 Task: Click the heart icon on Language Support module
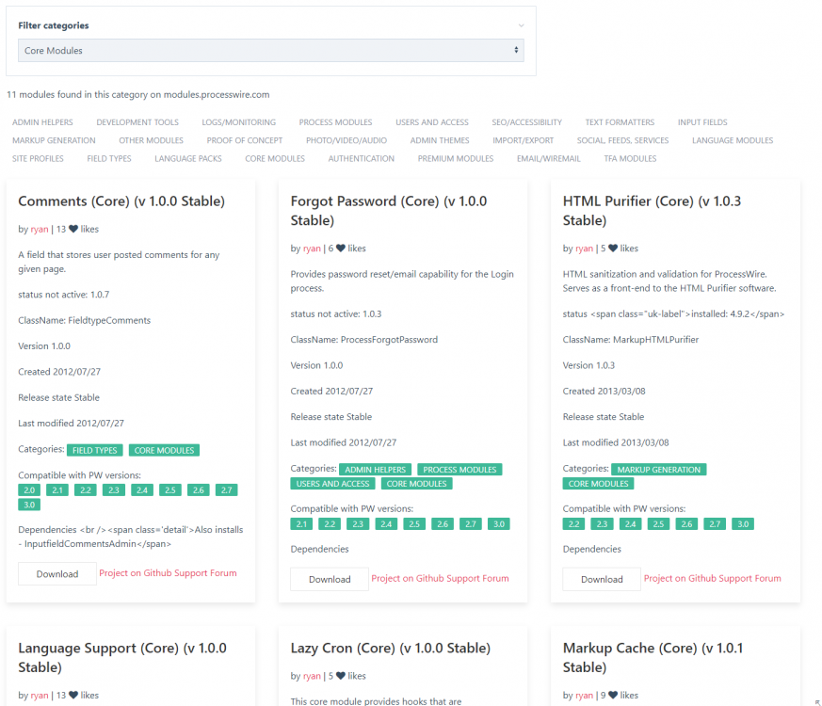click(x=73, y=696)
